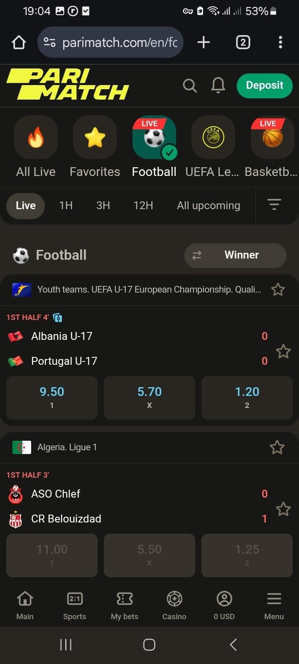Image resolution: width=299 pixels, height=664 pixels.
Task: Favorite the UEFA U-17 Championship league
Action: coord(278,289)
